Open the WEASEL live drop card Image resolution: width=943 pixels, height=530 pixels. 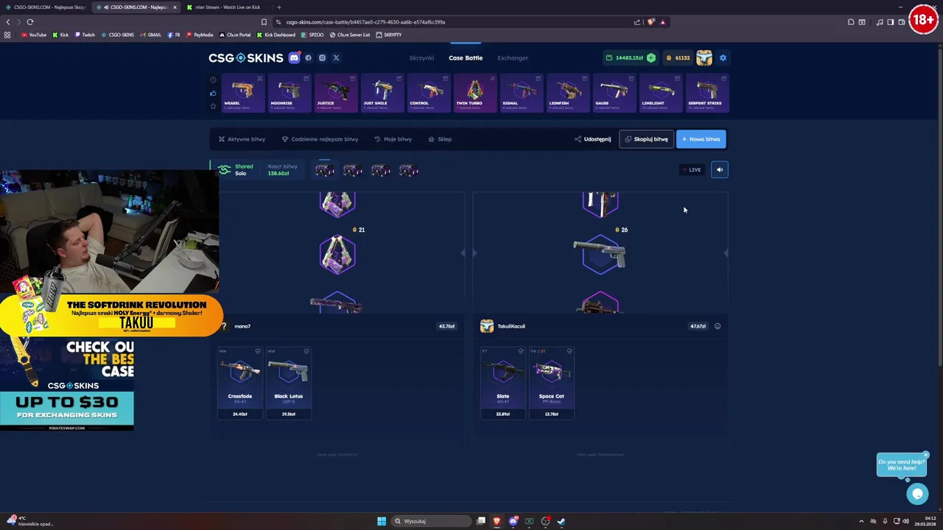click(242, 93)
